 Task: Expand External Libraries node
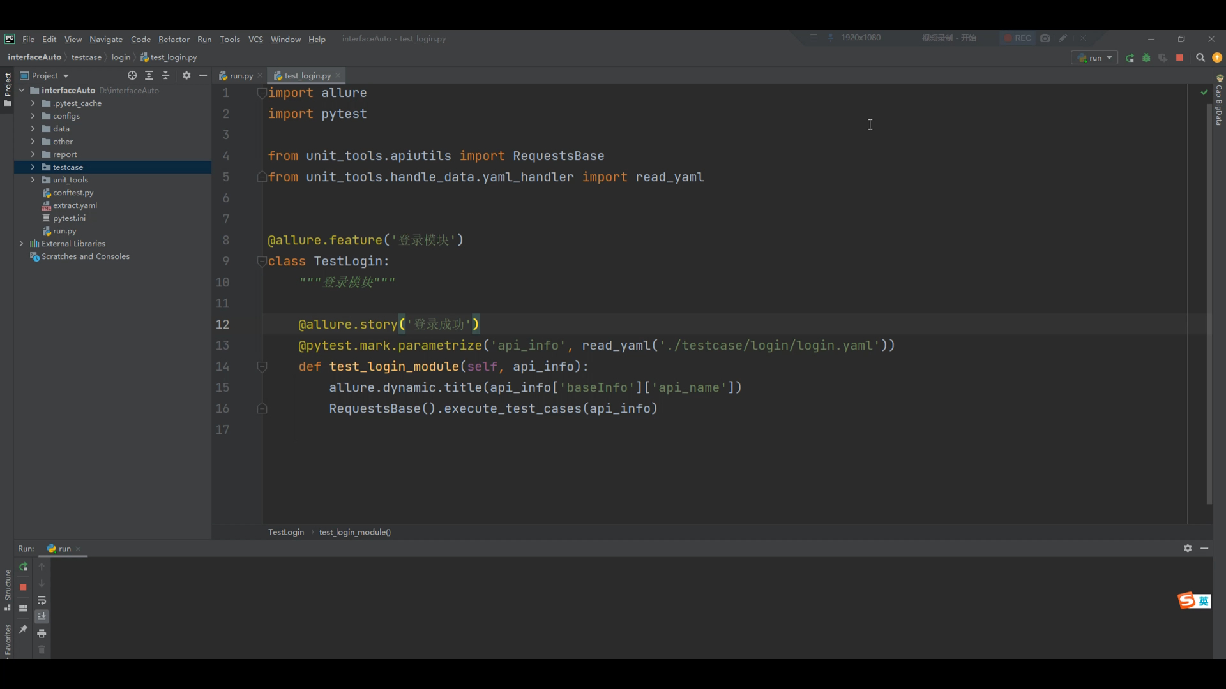[x=22, y=244]
